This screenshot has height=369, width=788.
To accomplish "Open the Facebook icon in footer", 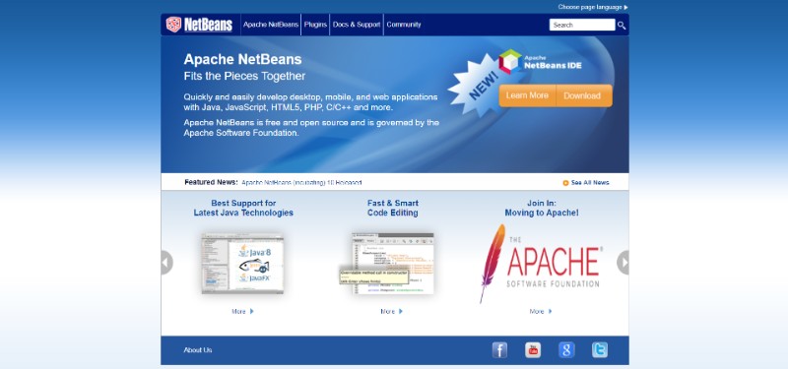I will pyautogui.click(x=499, y=350).
